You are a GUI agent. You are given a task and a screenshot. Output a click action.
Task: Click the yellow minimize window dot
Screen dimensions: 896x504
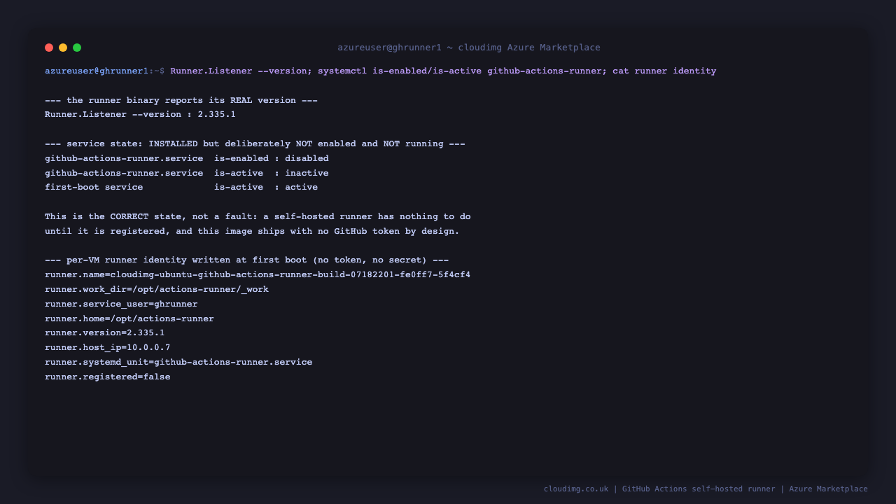tap(63, 48)
